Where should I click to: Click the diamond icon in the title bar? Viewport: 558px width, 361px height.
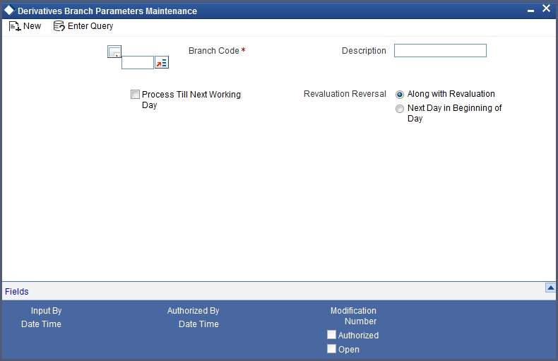point(9,11)
